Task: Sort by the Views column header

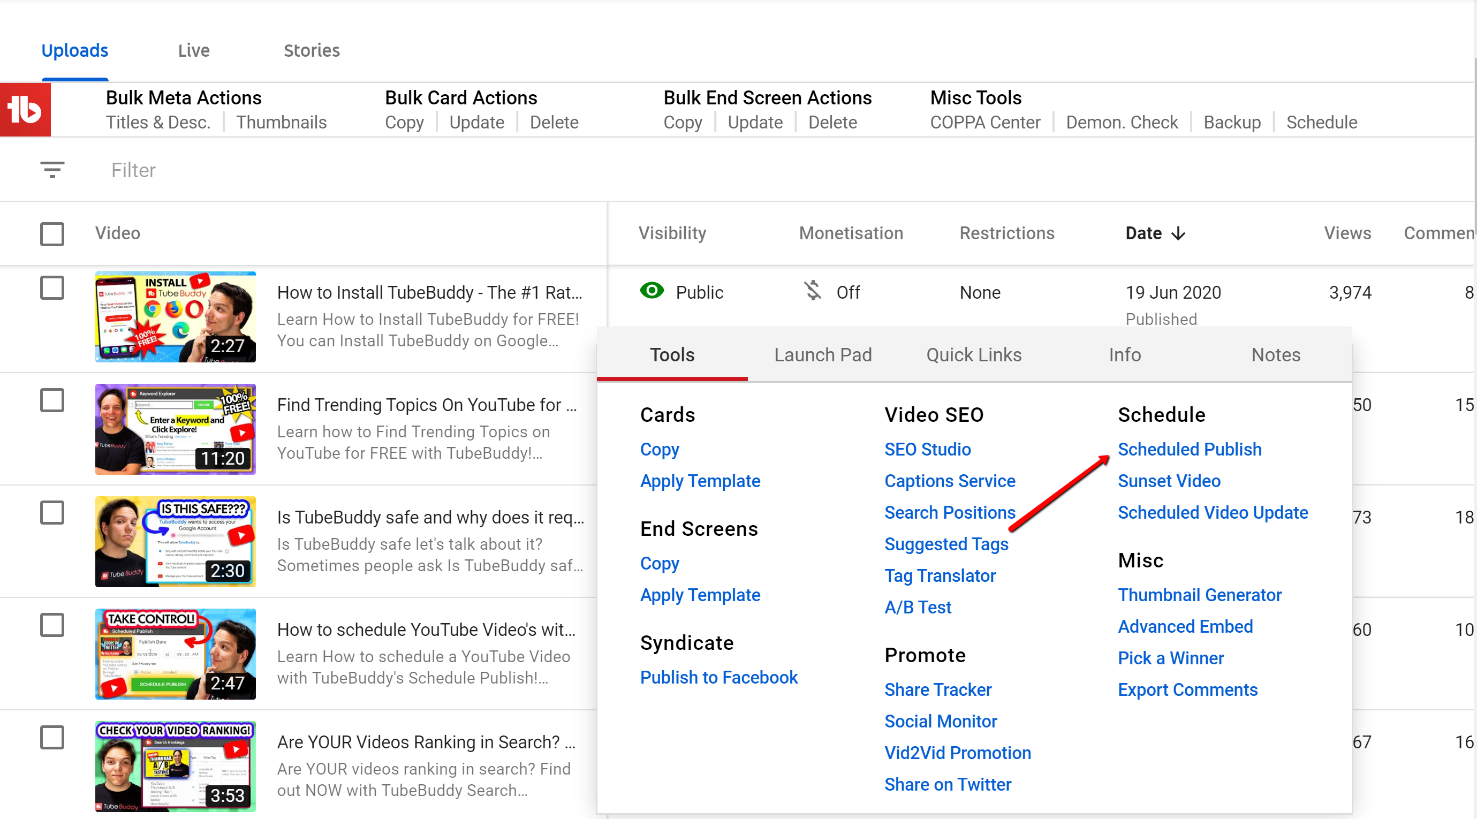Action: [1347, 233]
